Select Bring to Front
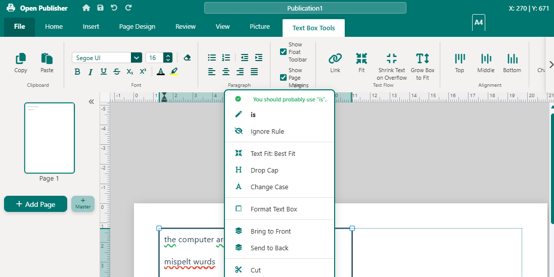554x277 pixels. click(280, 231)
